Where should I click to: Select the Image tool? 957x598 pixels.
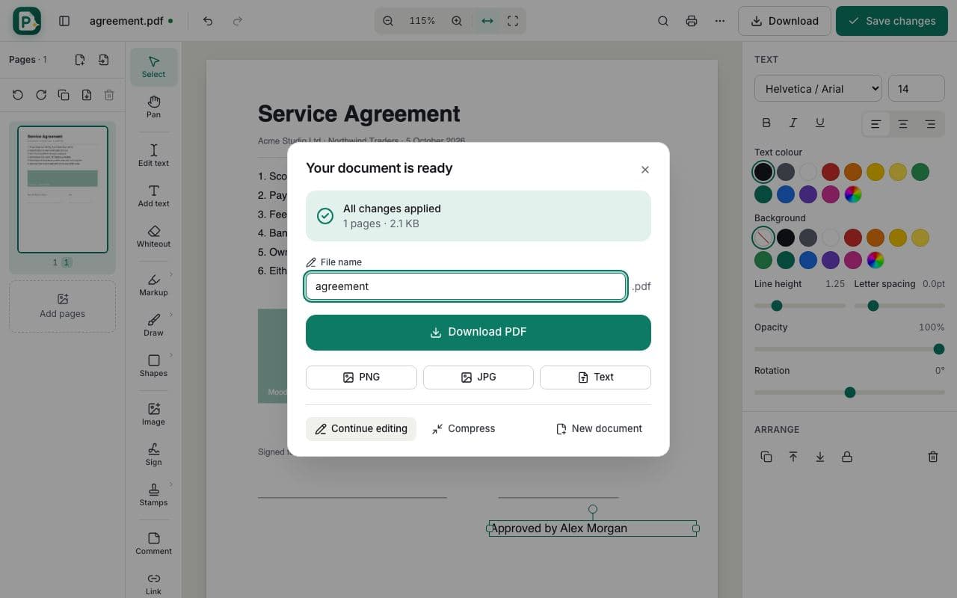153,414
